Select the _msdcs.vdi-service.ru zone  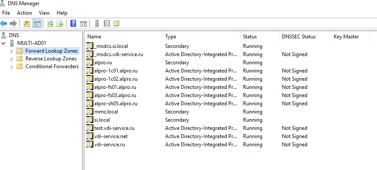tap(118, 54)
